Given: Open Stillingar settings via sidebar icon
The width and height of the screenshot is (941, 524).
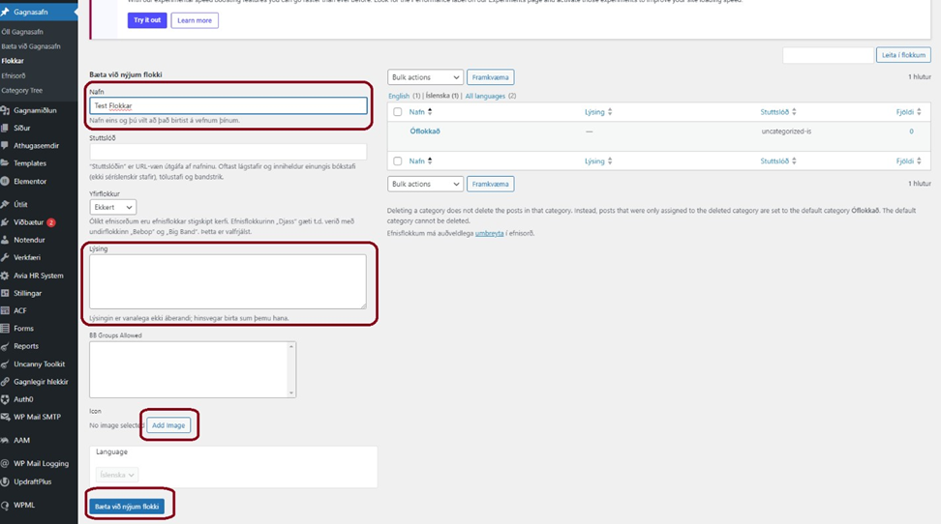Looking at the screenshot, I should (x=6, y=293).
